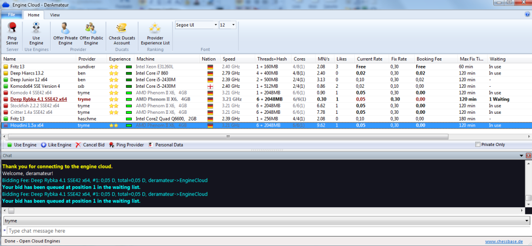This screenshot has width=532, height=246.
Task: Open the Segoe UI font dropdown
Action: pyautogui.click(x=216, y=25)
